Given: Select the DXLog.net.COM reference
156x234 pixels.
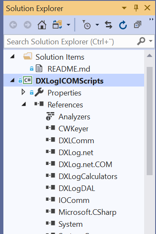Looking at the screenshot, I should pos(85,165).
